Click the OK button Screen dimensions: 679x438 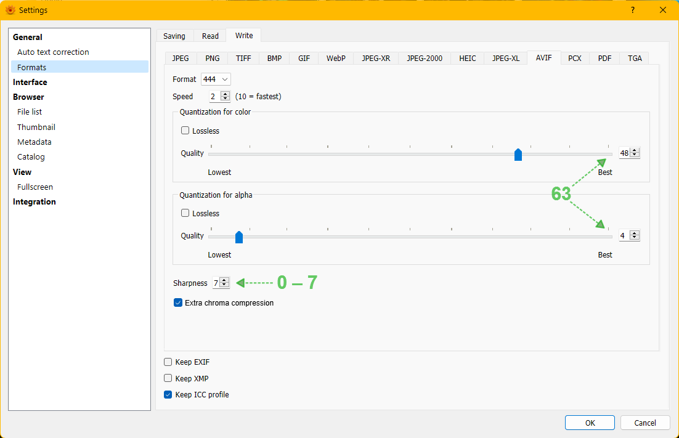click(x=590, y=423)
